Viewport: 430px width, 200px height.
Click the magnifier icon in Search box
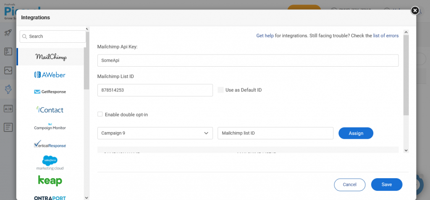pyautogui.click(x=25, y=36)
